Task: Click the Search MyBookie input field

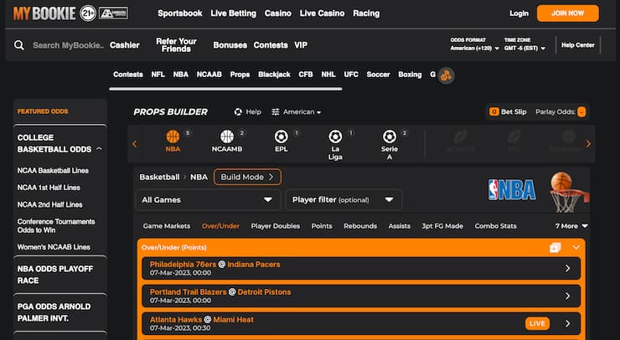Action: click(68, 45)
